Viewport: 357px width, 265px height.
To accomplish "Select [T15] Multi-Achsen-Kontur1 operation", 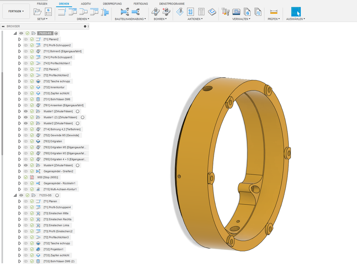I will point(60,189).
